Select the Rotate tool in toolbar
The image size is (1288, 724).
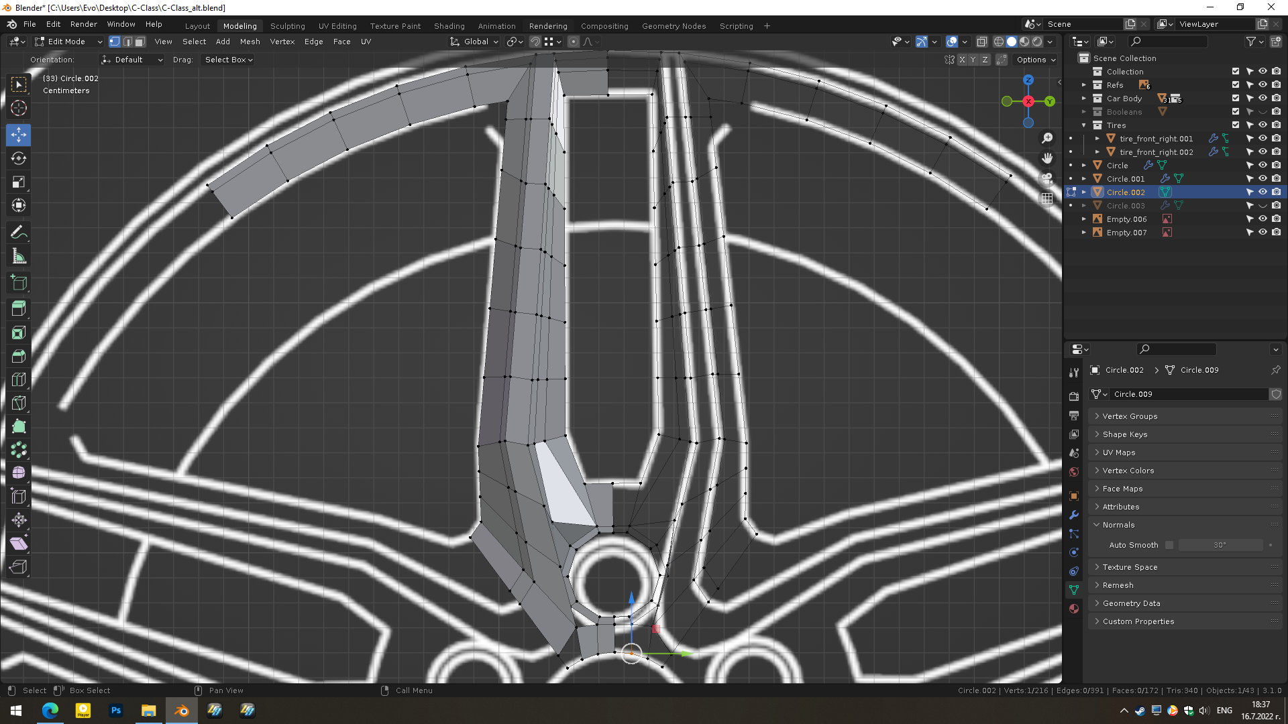pyautogui.click(x=19, y=159)
